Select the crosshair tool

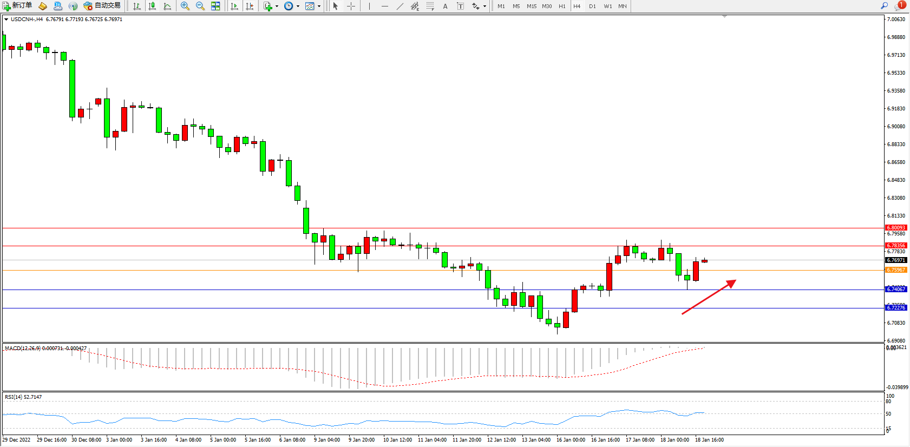pyautogui.click(x=351, y=6)
